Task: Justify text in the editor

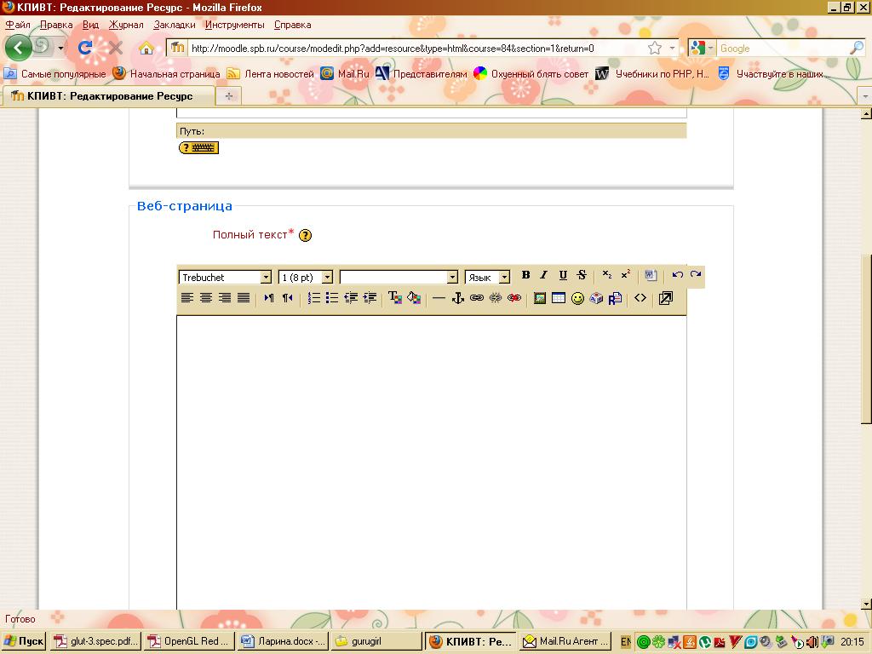Action: tap(244, 298)
